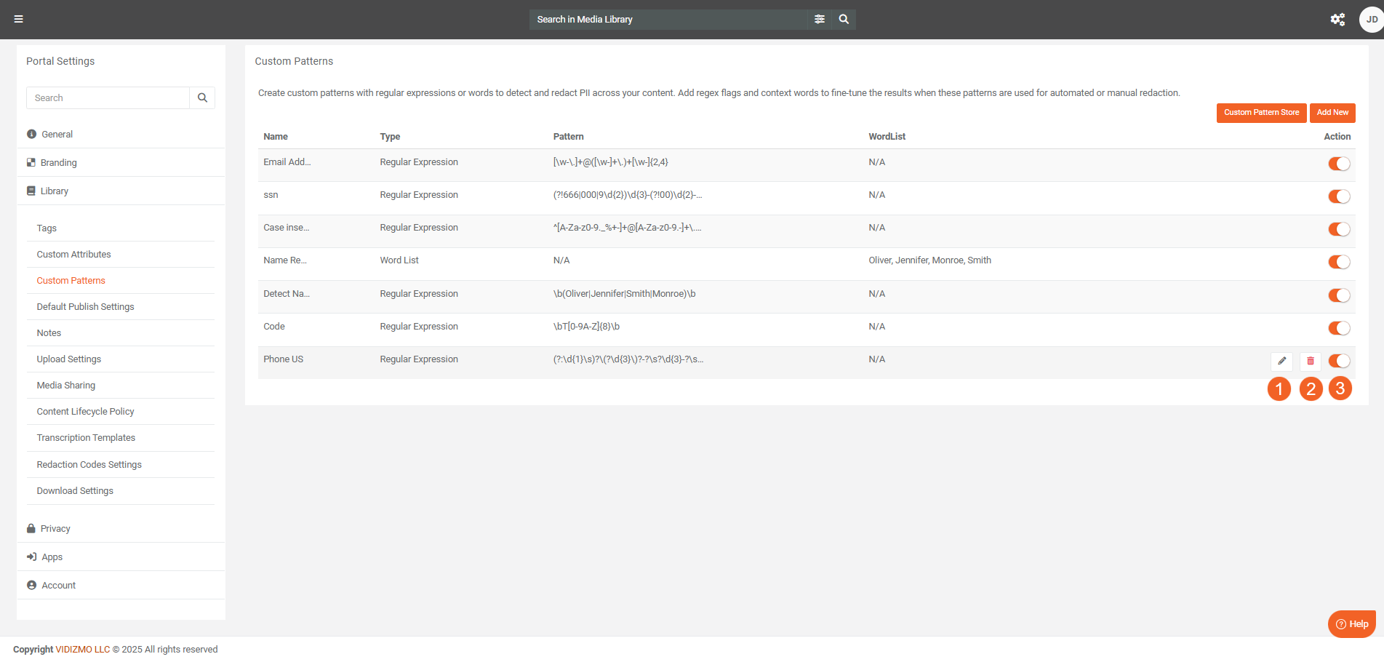This screenshot has width=1384, height=662.
Task: Click the Add New button
Action: click(x=1332, y=113)
